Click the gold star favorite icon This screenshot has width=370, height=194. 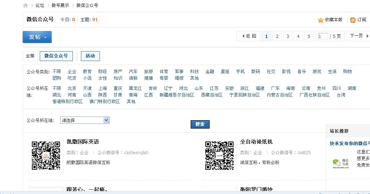[x=320, y=20]
